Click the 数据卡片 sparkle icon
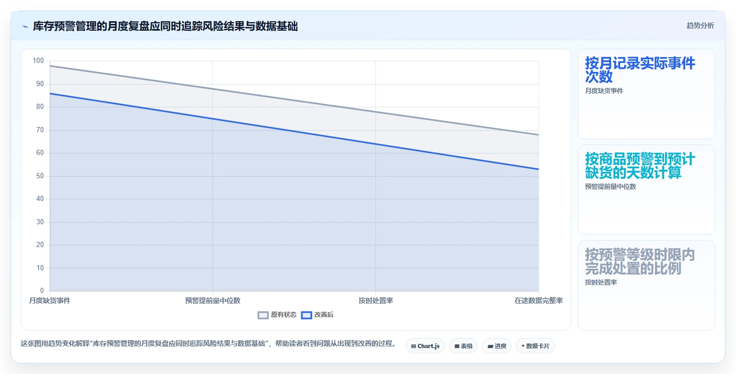Image resolution: width=736 pixels, height=374 pixels. tap(523, 346)
